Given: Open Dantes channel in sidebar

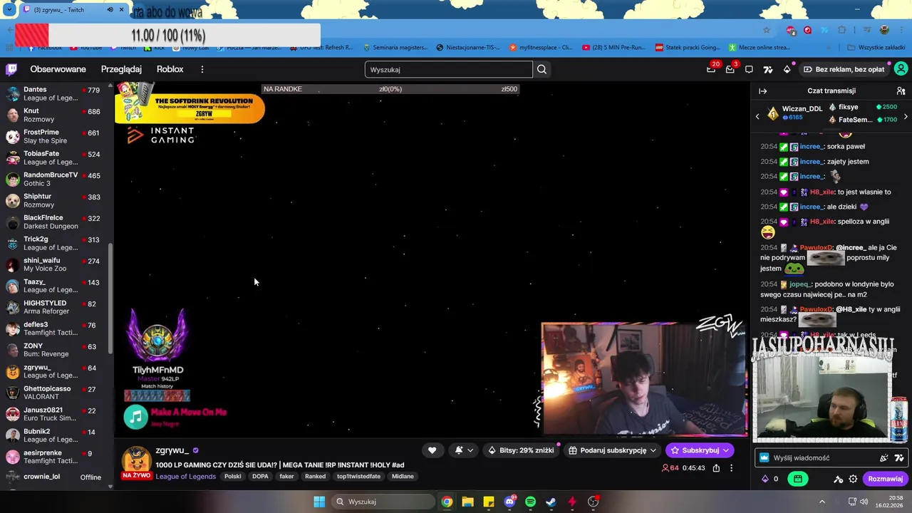Looking at the screenshot, I should [54, 94].
